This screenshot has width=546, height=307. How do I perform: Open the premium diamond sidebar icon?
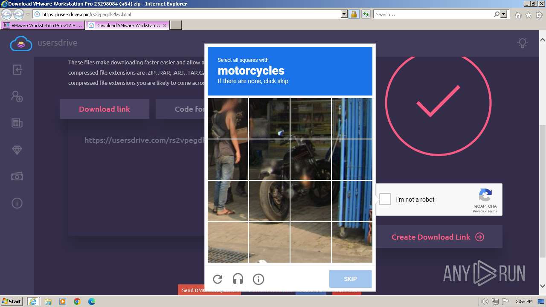17,150
